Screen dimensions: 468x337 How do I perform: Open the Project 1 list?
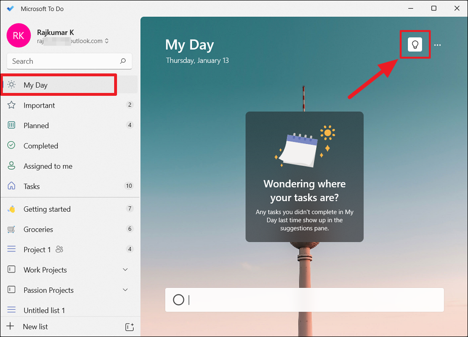click(70, 250)
